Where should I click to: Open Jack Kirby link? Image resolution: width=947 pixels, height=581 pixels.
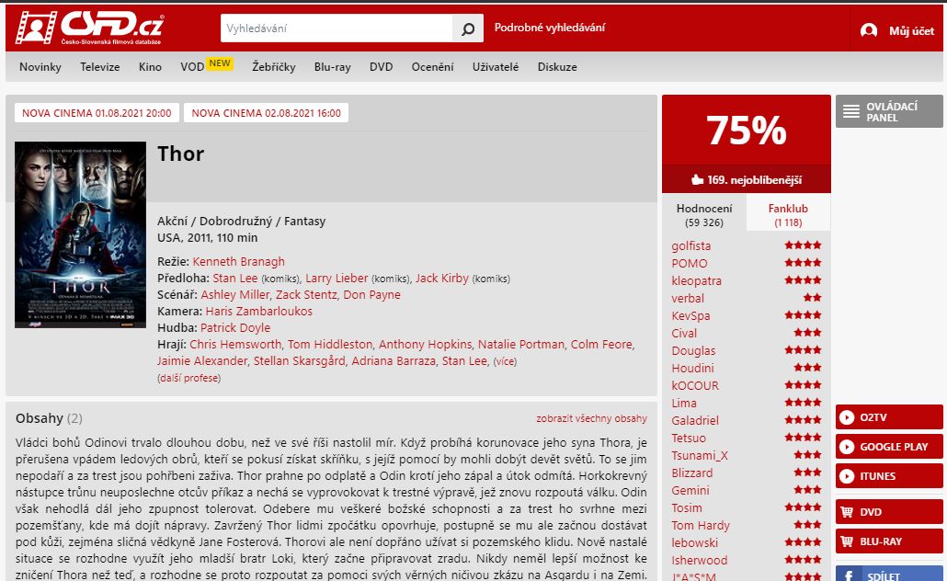(442, 279)
